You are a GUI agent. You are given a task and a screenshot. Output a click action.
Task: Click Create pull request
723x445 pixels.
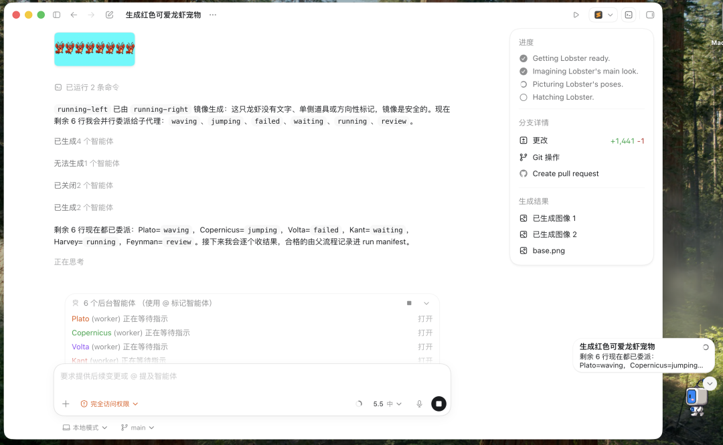(x=565, y=173)
